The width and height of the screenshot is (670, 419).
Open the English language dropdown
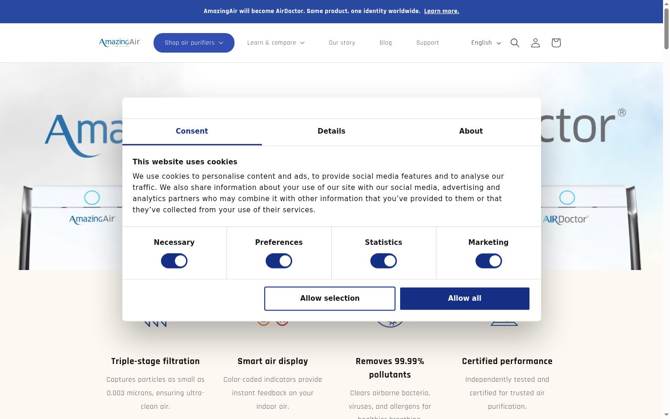point(486,43)
